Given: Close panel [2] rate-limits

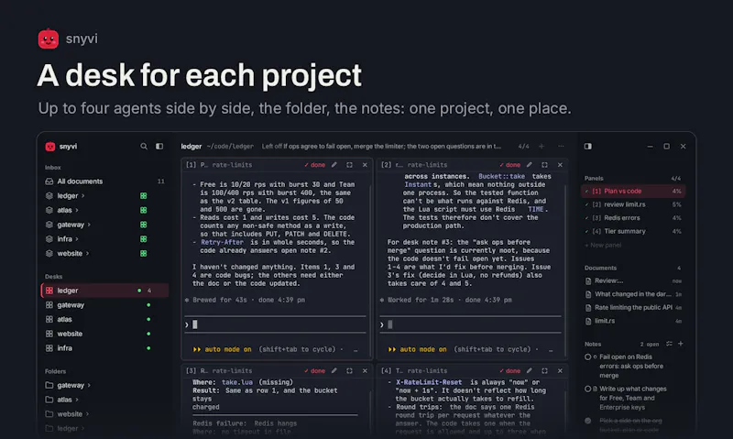Looking at the screenshot, I should tap(560, 165).
